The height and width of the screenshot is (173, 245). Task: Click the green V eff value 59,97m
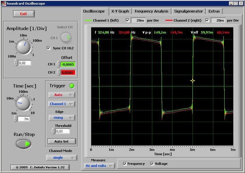207,32
